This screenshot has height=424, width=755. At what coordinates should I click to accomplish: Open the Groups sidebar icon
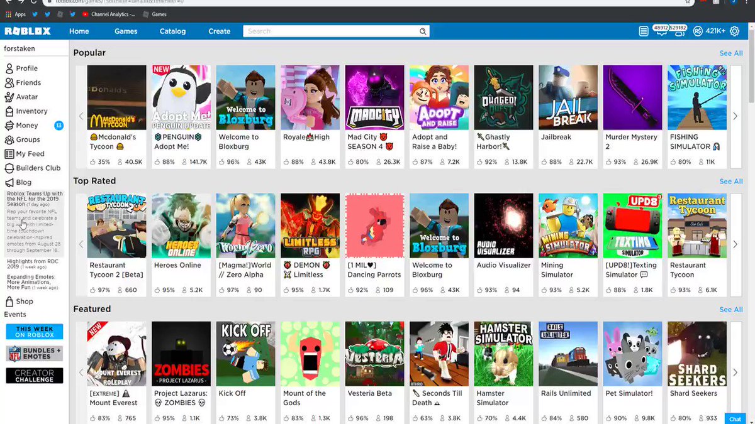(9, 139)
